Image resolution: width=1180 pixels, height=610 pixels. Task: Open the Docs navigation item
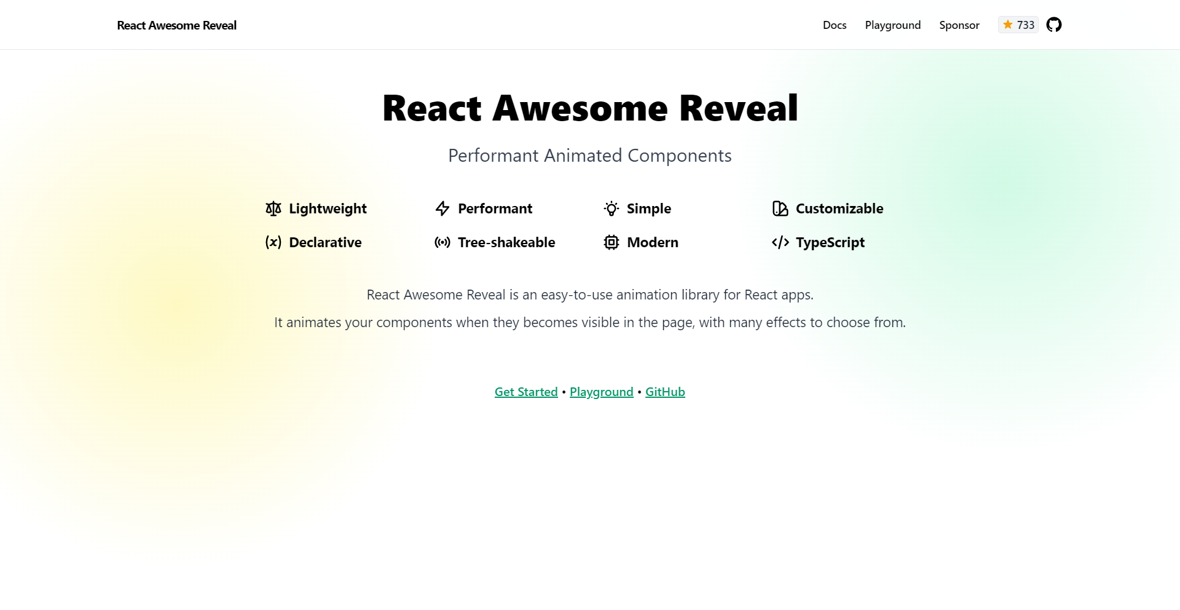point(835,25)
